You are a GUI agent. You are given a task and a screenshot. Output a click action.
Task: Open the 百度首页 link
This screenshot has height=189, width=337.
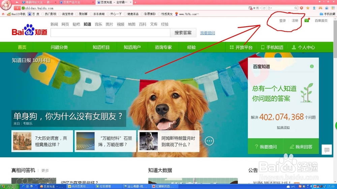pos(321,21)
